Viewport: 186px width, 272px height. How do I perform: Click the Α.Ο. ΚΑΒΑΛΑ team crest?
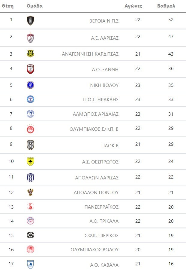click(30, 264)
